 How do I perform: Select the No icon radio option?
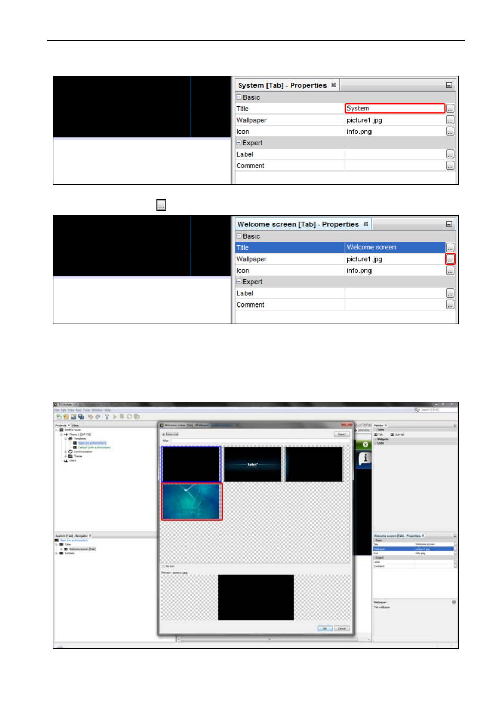click(164, 566)
